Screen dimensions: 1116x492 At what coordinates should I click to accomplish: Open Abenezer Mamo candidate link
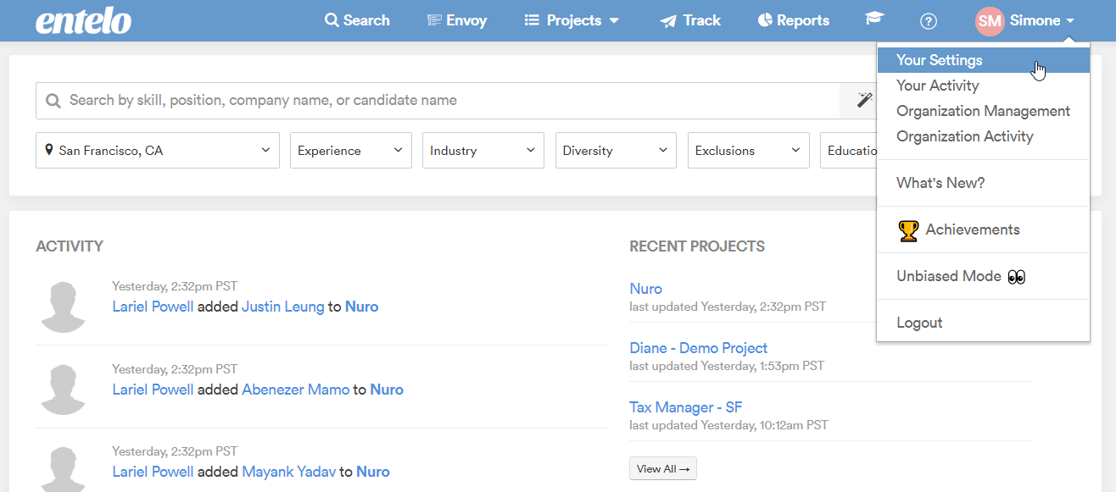point(295,390)
